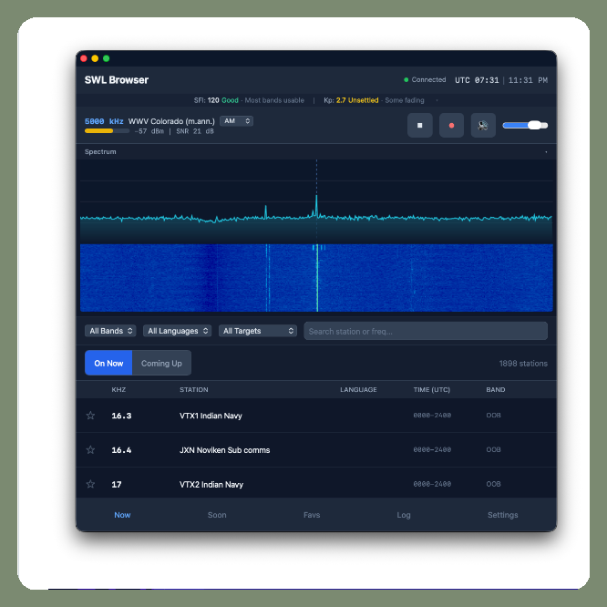Screen dimensions: 607x607
Task: Sort by the TIME (UTC) column header
Action: click(x=432, y=389)
